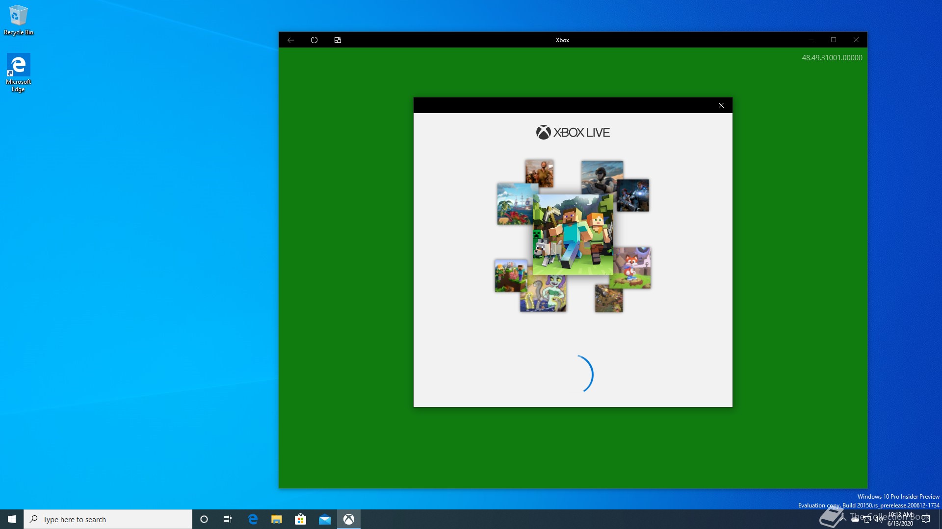Screen dimensions: 942x529
Task: Maximize the Xbox window
Action: [834, 40]
